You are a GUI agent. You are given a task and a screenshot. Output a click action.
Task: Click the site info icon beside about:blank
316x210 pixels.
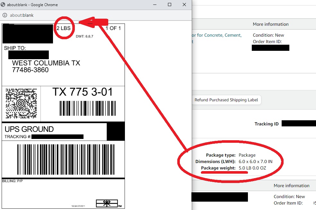pyautogui.click(x=4, y=15)
